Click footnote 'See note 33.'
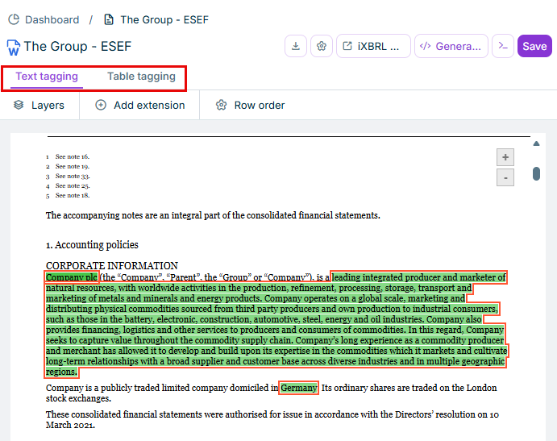This screenshot has width=557, height=441. (73, 176)
